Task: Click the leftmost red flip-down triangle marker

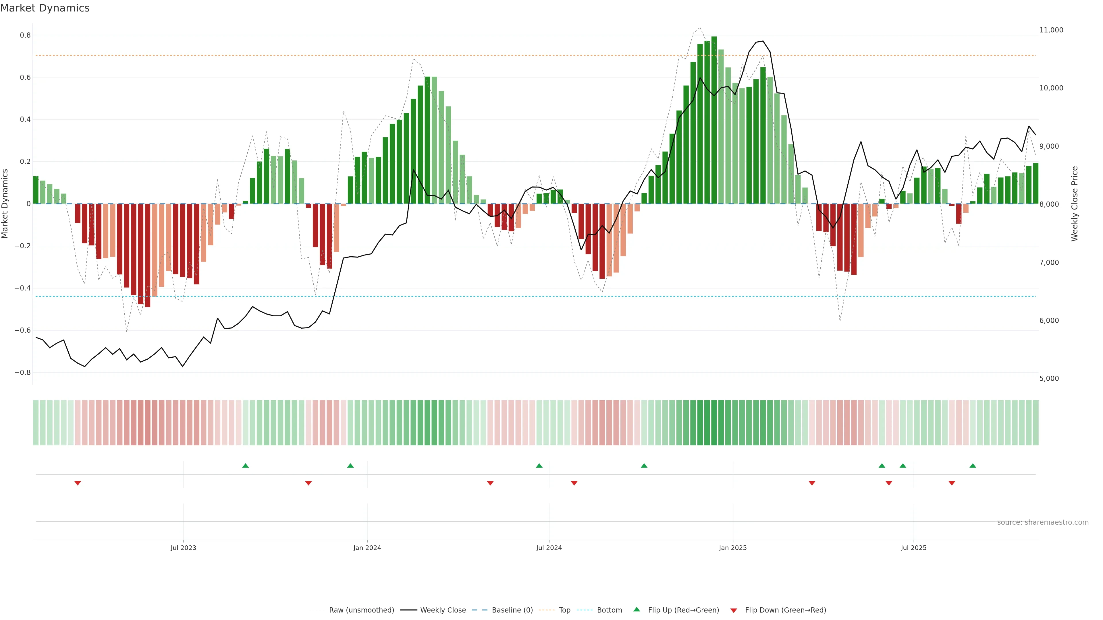Action: [x=78, y=483]
